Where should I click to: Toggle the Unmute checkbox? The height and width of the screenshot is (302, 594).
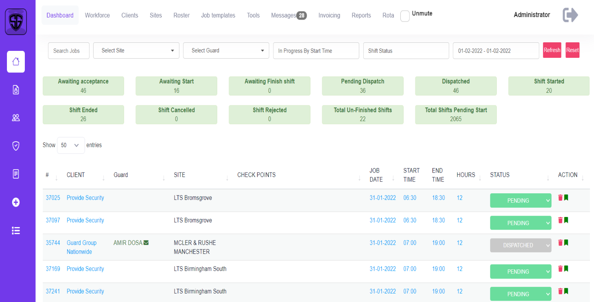pyautogui.click(x=405, y=16)
